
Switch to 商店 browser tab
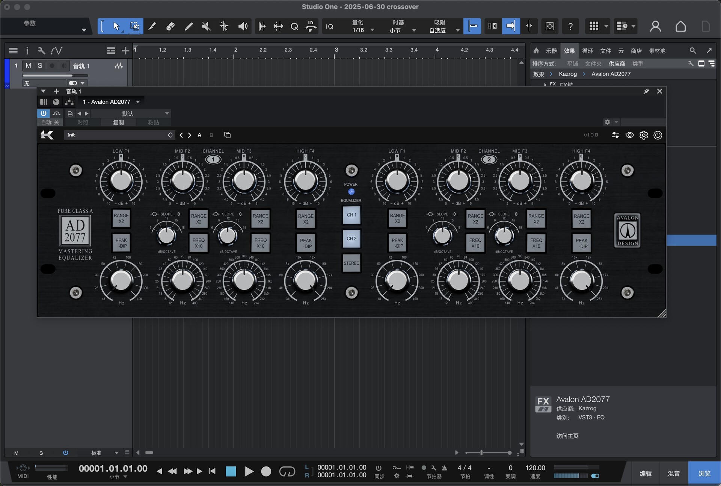636,51
